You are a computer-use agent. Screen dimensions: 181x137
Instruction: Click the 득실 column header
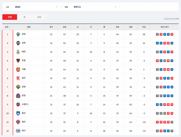pyautogui.click(x=144, y=27)
